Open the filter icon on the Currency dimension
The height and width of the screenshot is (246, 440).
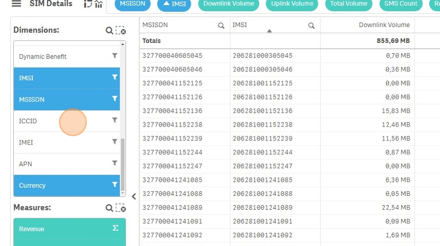pos(115,184)
